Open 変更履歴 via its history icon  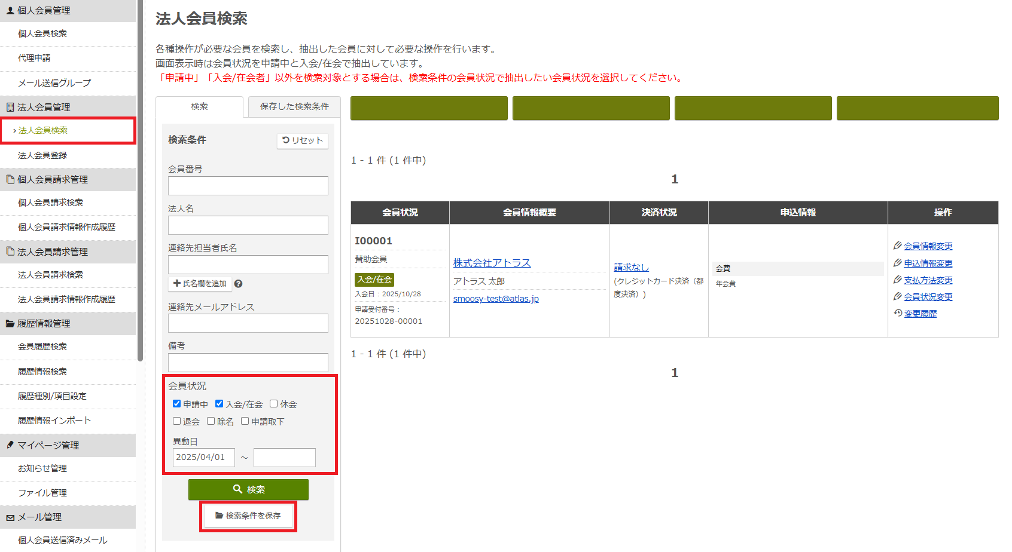898,313
